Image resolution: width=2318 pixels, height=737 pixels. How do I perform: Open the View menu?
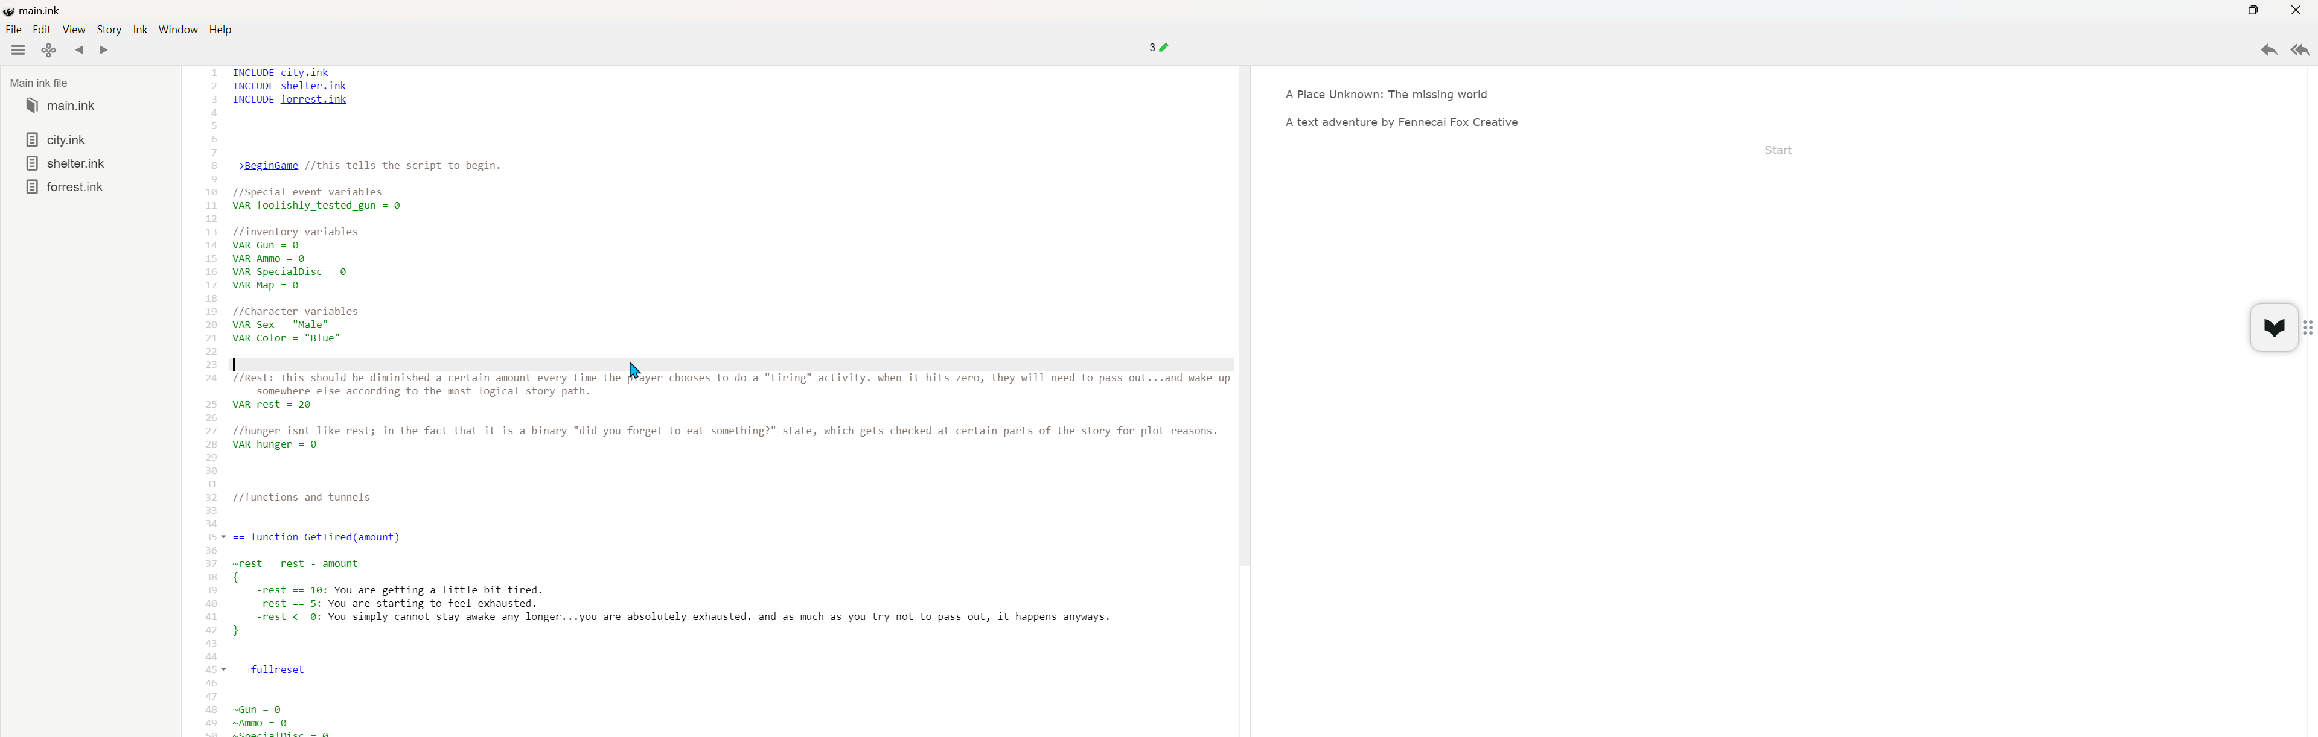coord(74,30)
